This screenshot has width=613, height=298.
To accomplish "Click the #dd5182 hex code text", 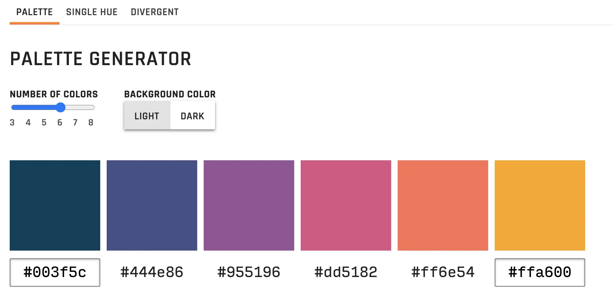I will point(346,272).
